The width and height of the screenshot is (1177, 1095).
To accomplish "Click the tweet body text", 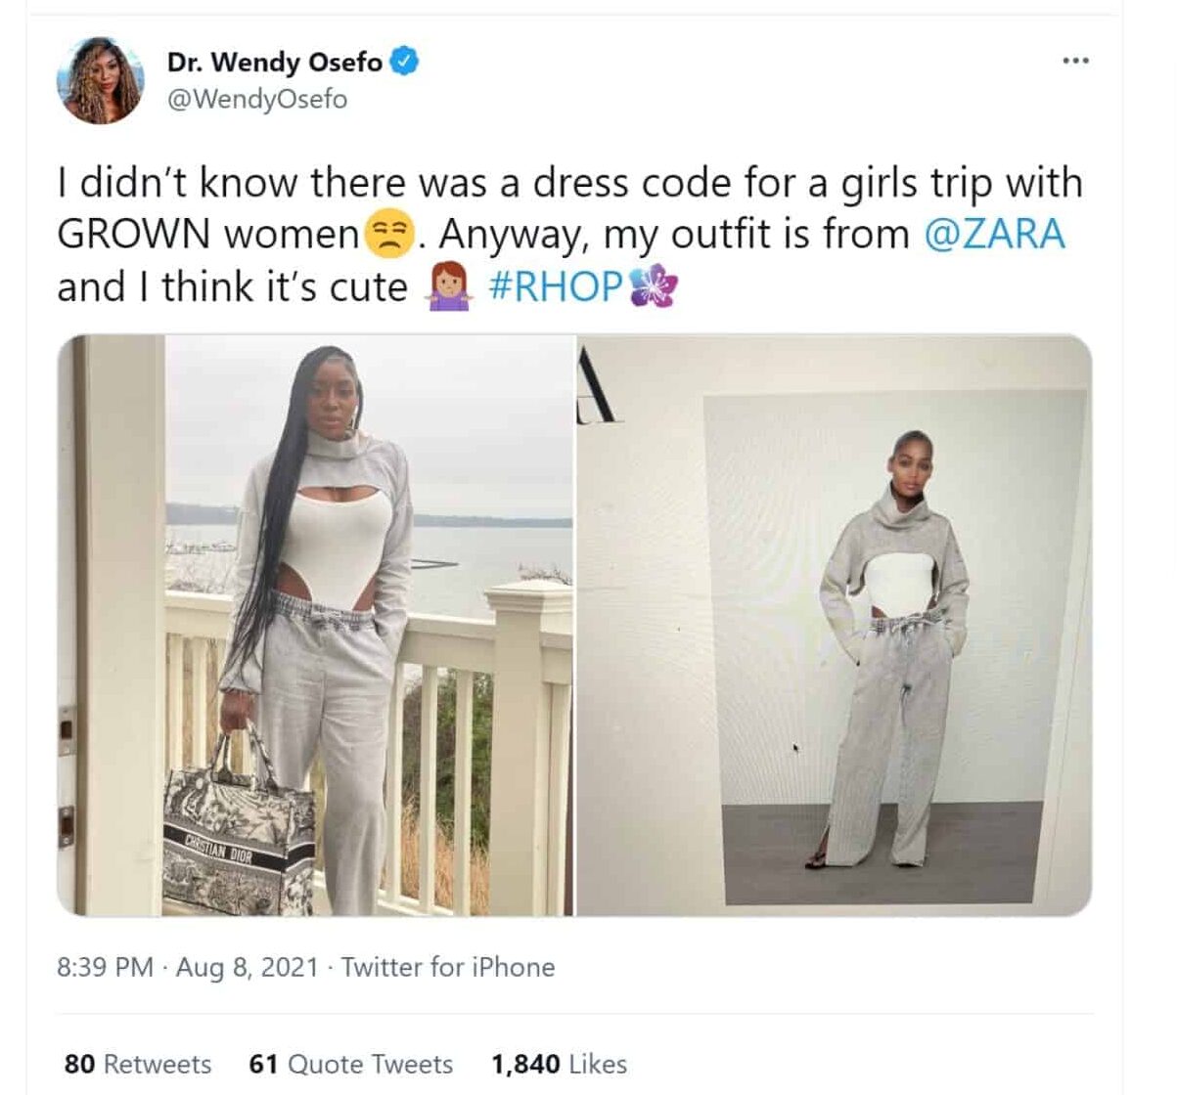I will coord(570,235).
